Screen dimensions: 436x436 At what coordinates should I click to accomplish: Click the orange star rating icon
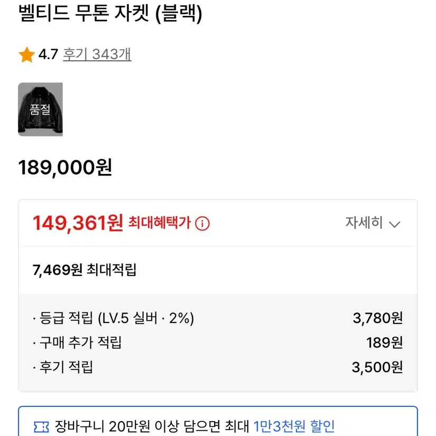coord(27,54)
